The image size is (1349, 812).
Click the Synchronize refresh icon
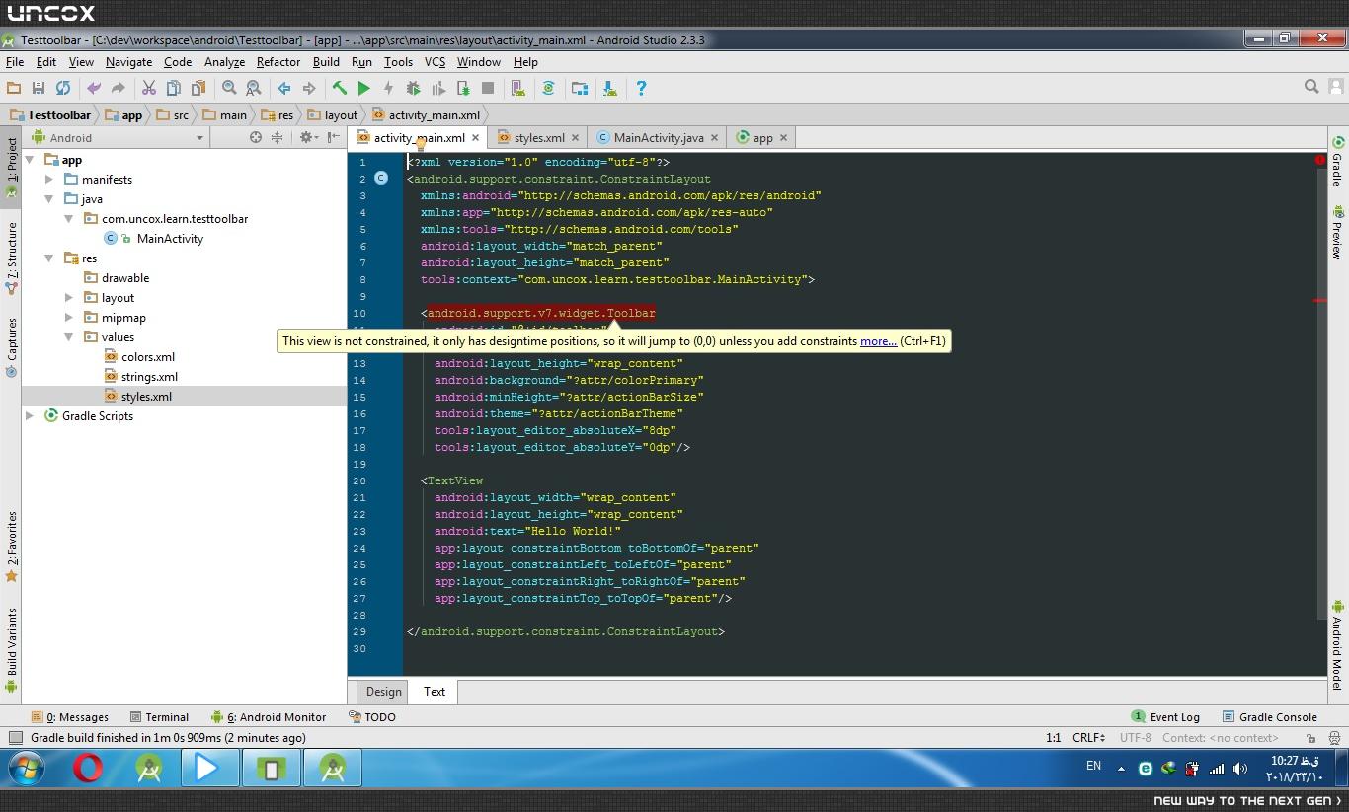point(62,88)
